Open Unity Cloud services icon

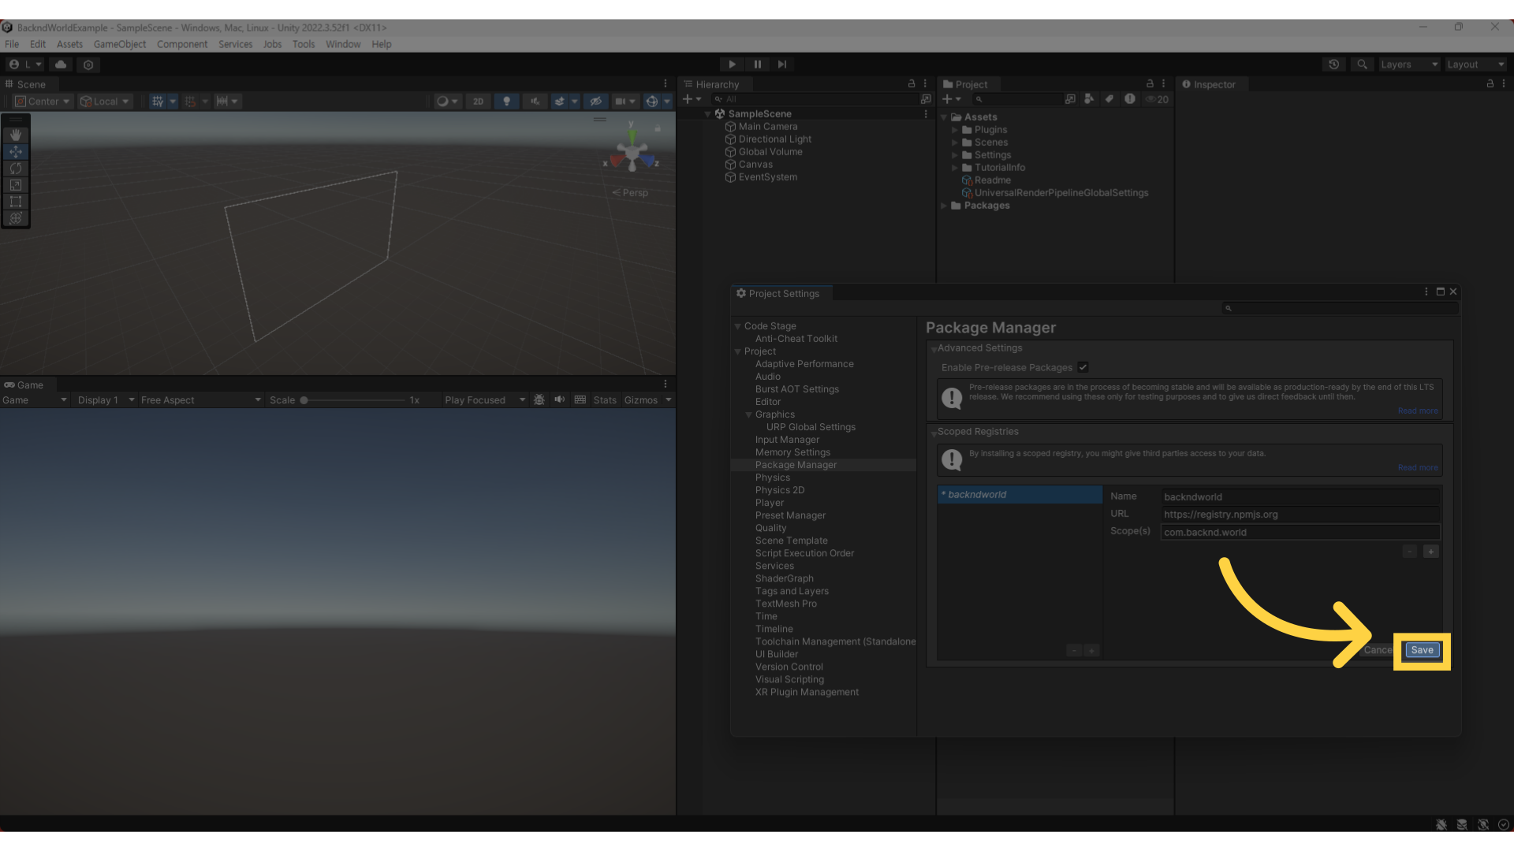point(61,65)
